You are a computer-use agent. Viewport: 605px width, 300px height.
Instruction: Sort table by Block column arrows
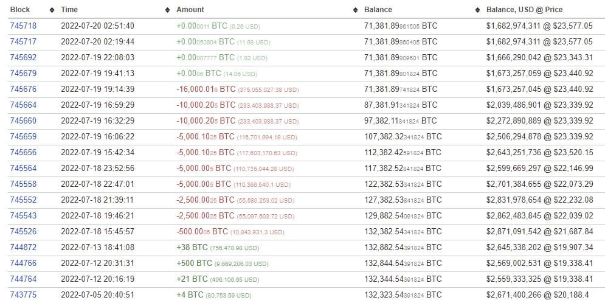(x=52, y=10)
